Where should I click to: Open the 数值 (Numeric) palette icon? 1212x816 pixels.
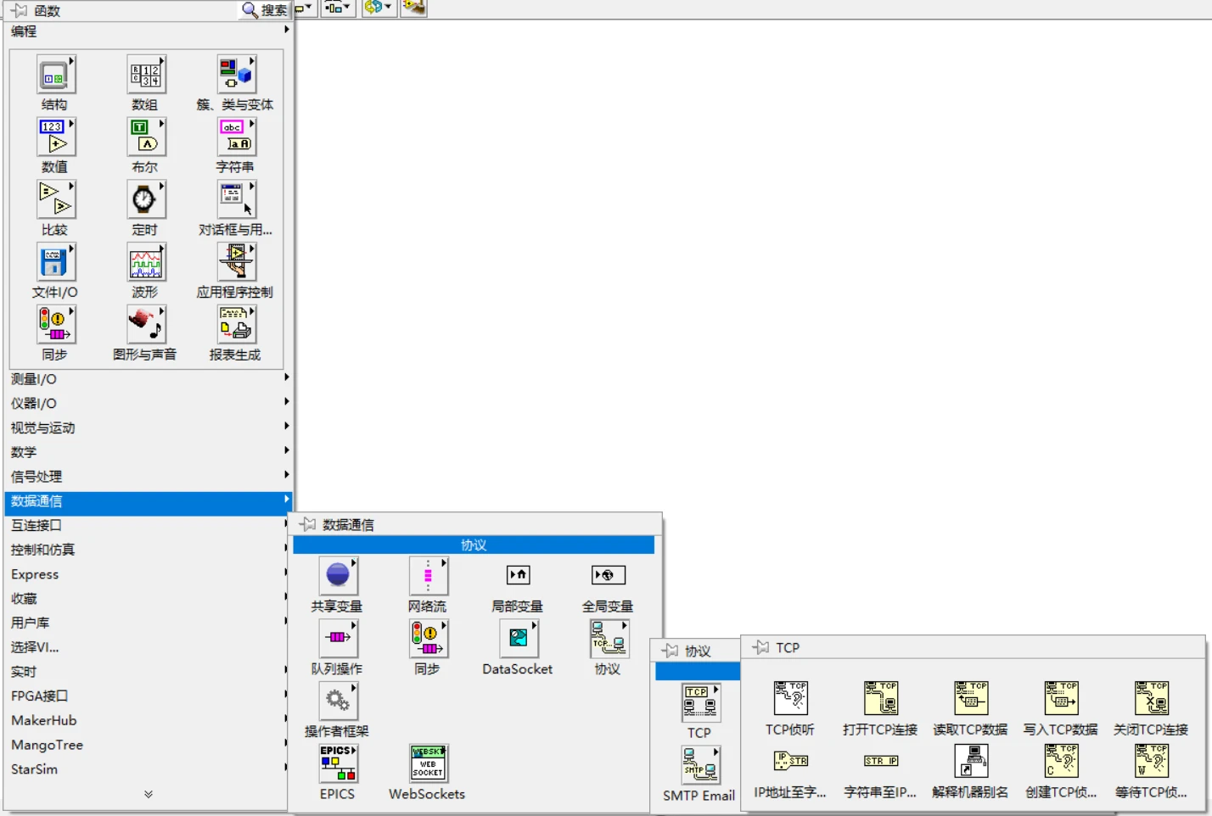tap(55, 137)
